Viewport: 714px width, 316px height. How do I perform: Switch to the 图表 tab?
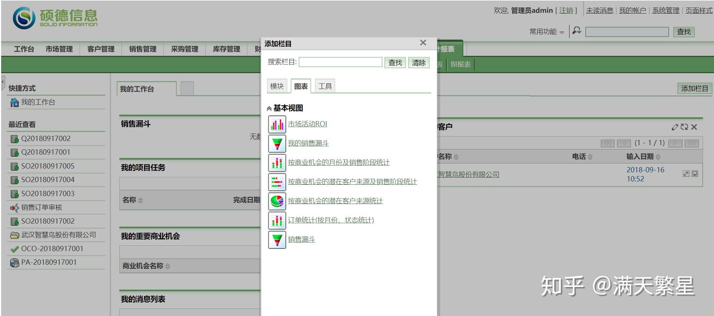click(301, 86)
